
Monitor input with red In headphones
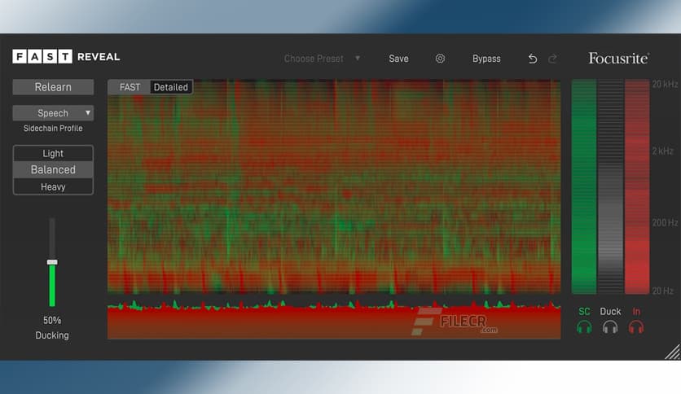click(x=636, y=327)
